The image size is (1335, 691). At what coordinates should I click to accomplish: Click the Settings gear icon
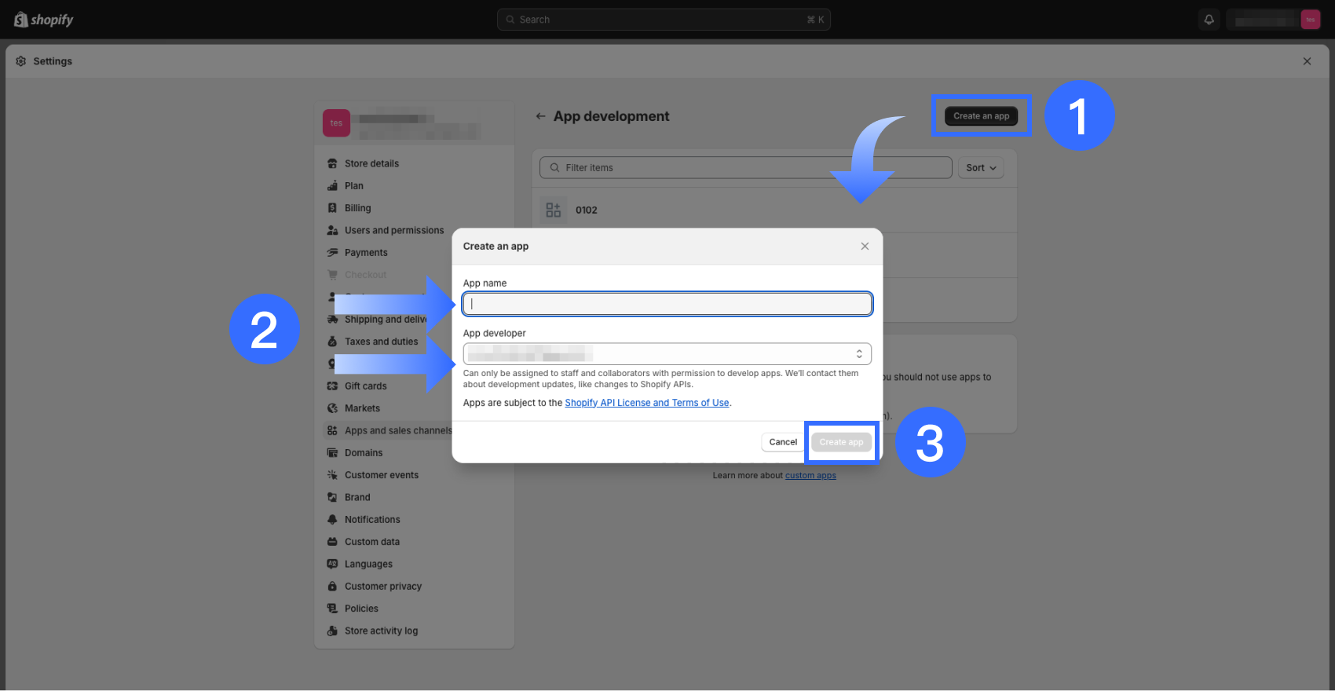tap(21, 61)
